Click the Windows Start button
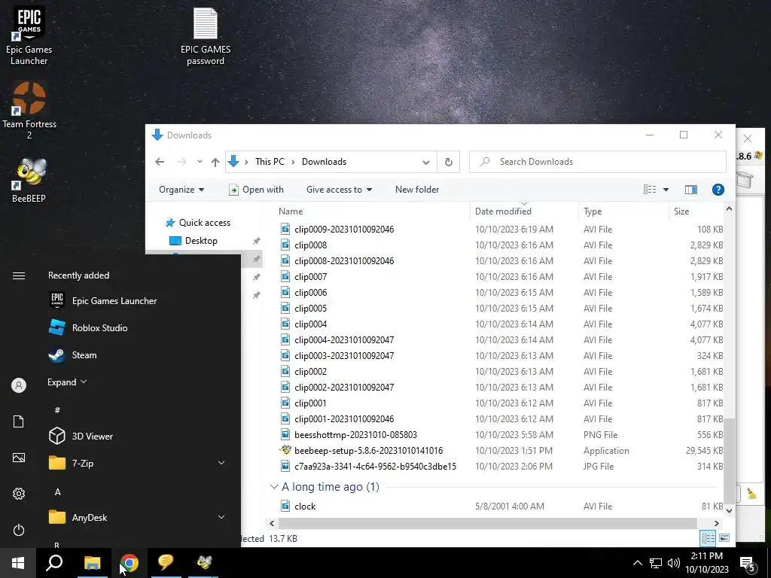The height and width of the screenshot is (578, 771). pos(18,563)
